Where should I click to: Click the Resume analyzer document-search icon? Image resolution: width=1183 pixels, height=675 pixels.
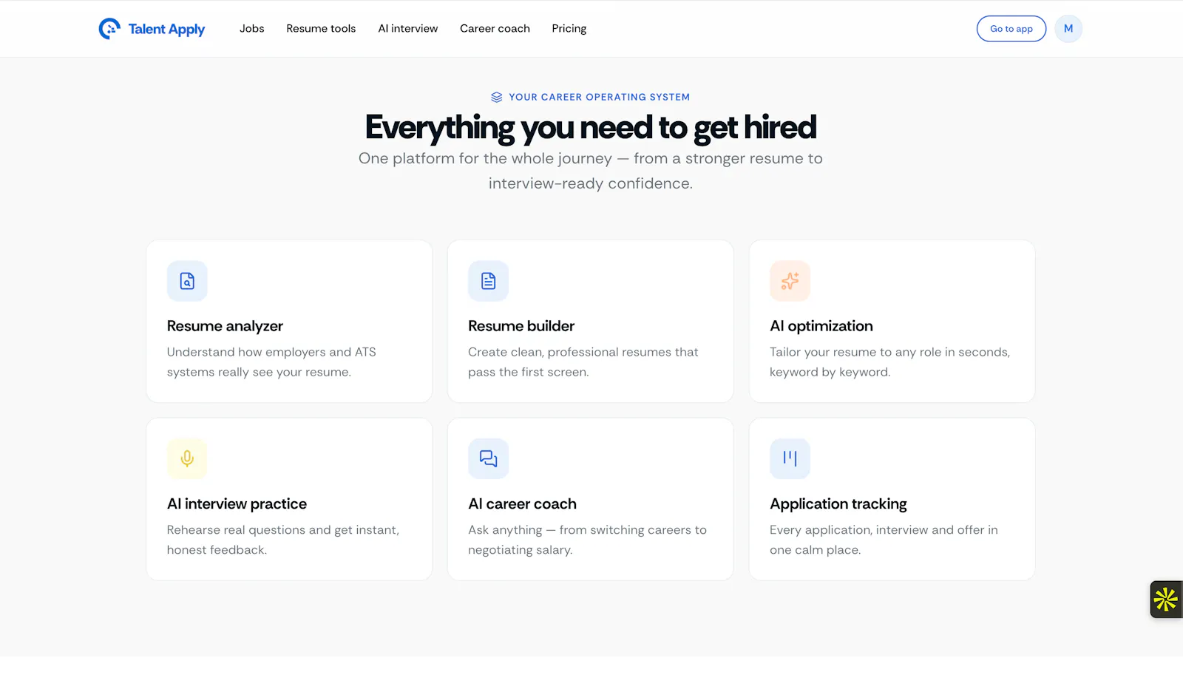click(x=187, y=281)
